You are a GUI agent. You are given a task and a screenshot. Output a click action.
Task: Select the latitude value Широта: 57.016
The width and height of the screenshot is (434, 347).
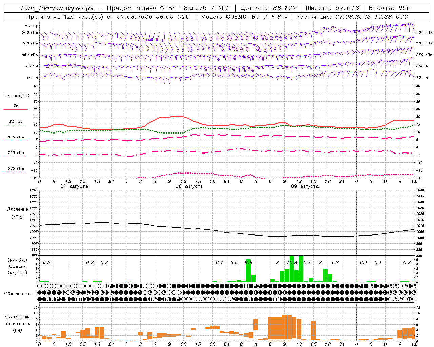(333, 8)
